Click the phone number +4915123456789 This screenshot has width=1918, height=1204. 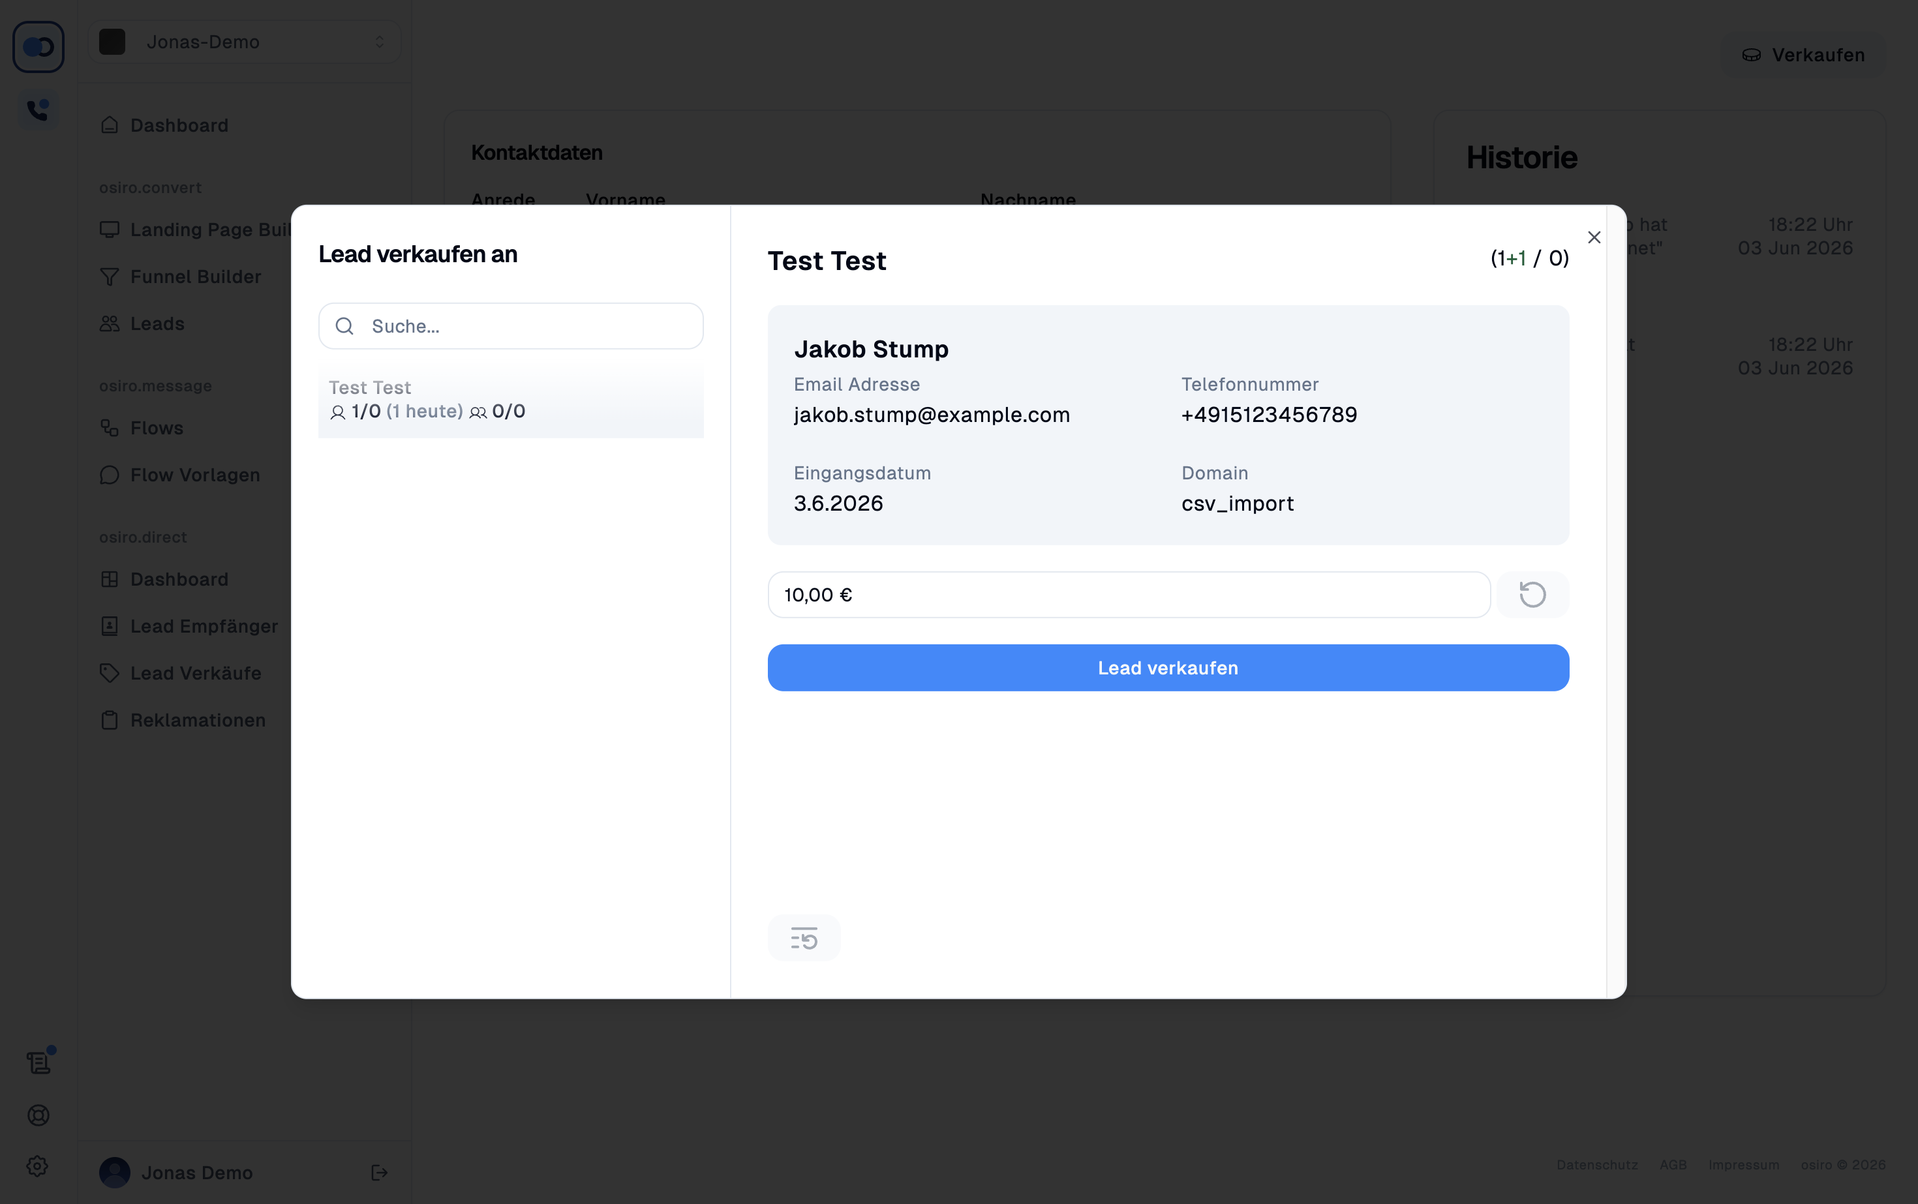click(1269, 415)
